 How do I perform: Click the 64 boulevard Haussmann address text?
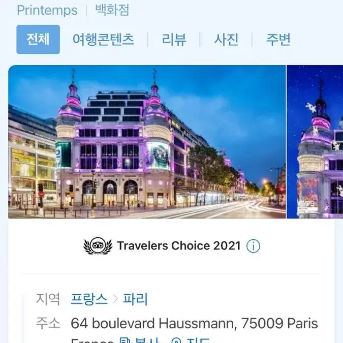pyautogui.click(x=194, y=323)
